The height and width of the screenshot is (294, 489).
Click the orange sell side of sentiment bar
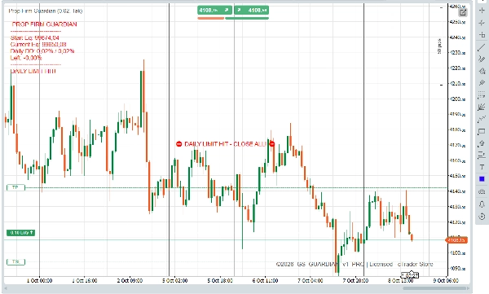point(211,19)
